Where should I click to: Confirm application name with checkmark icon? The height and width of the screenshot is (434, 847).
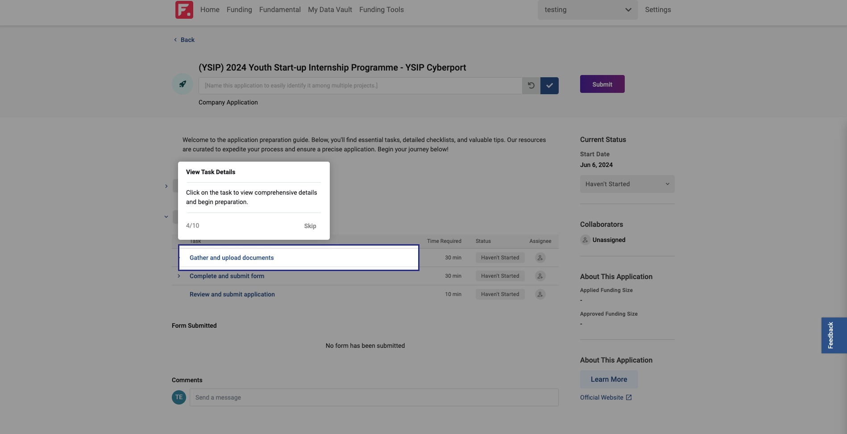point(549,85)
